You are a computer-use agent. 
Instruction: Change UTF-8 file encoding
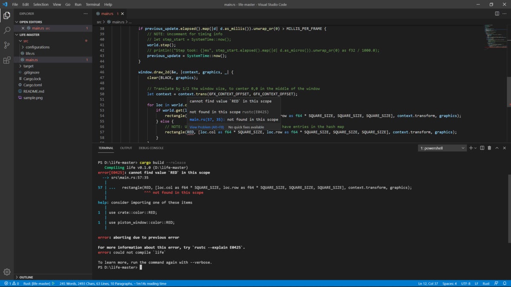(x=466, y=284)
